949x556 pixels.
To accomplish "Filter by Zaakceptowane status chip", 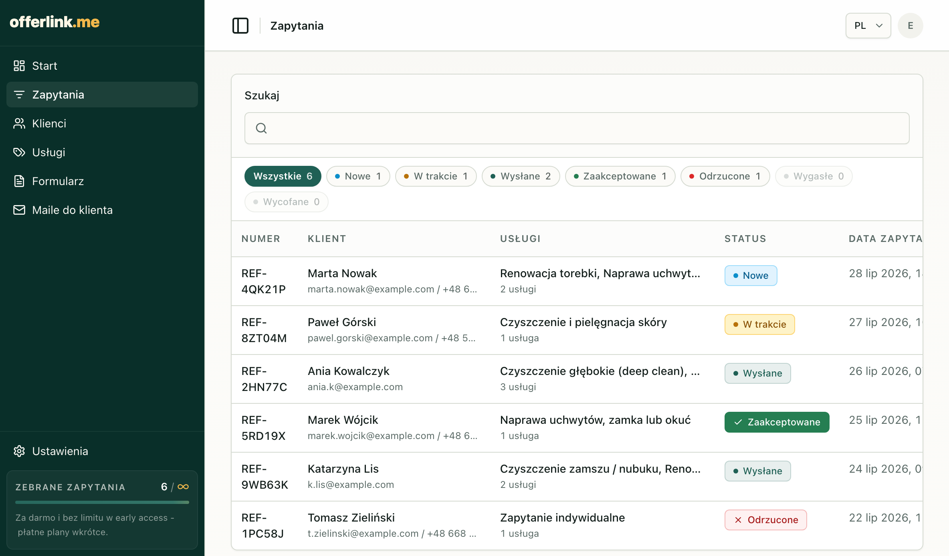I will (620, 176).
